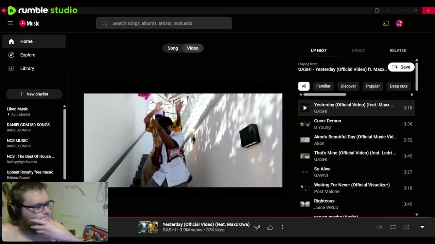Open B Young artist link in queue
Screen dimensions: 435x244
[x=322, y=127]
